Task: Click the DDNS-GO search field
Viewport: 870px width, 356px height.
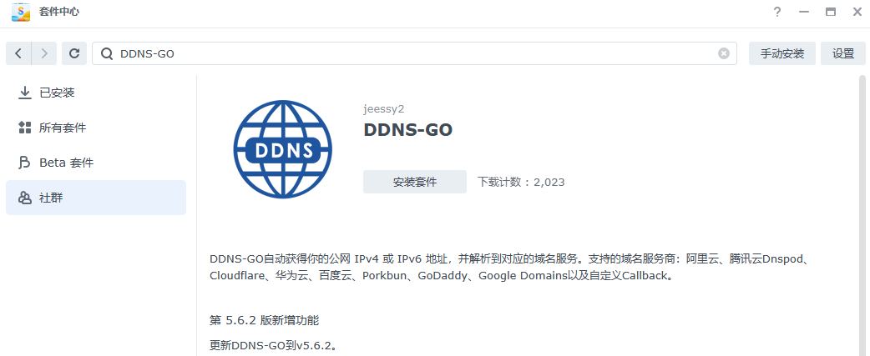Action: [x=414, y=53]
